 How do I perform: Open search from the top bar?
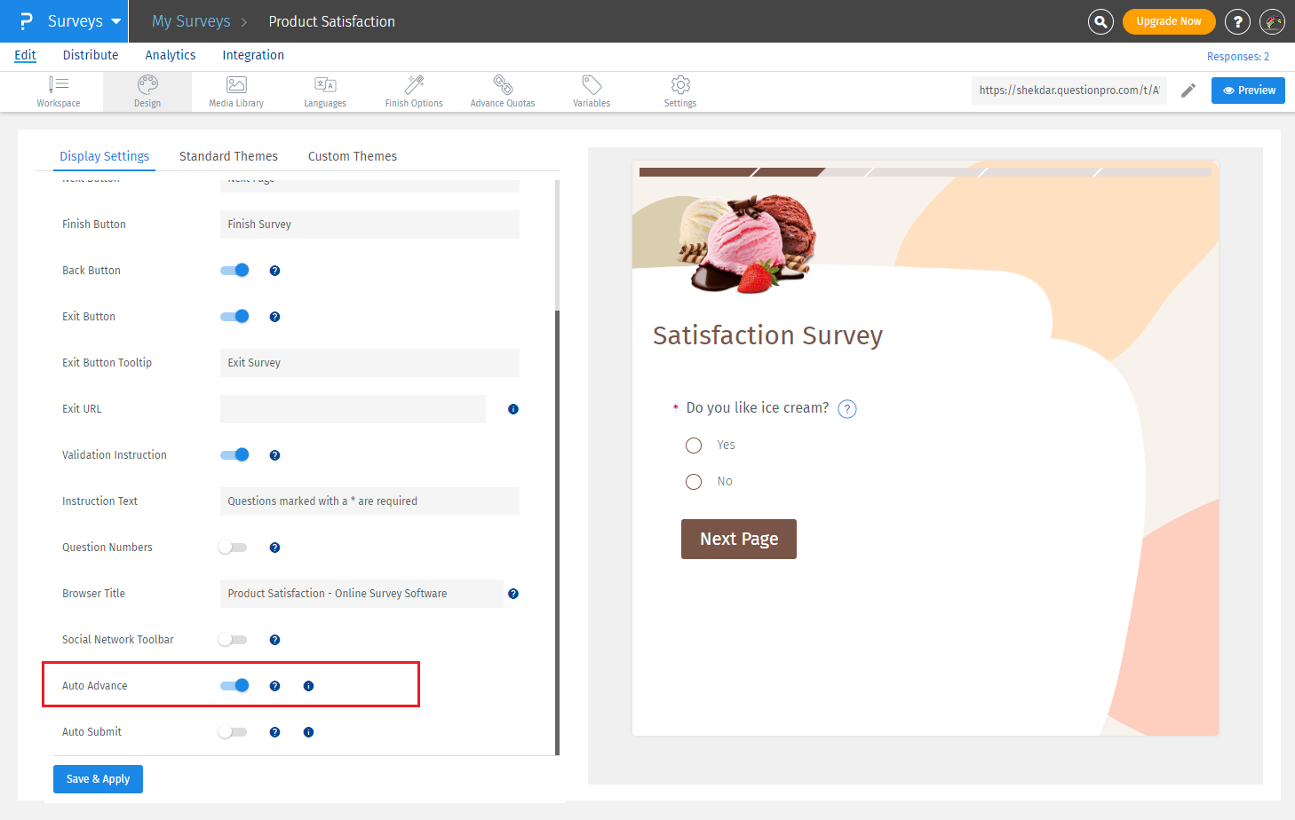pos(1100,21)
